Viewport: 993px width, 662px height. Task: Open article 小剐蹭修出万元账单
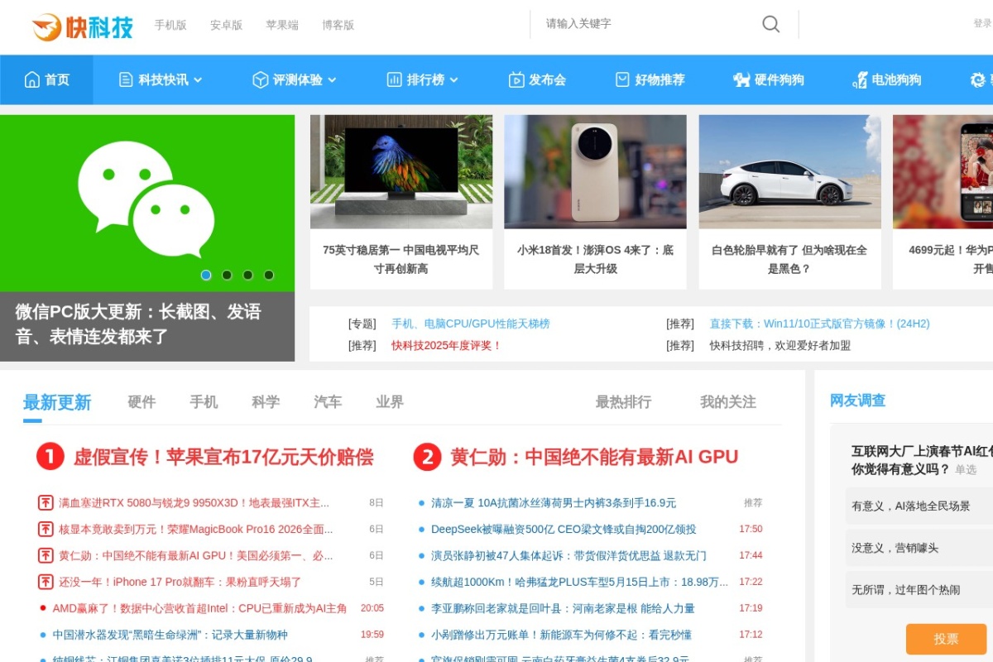click(x=561, y=635)
